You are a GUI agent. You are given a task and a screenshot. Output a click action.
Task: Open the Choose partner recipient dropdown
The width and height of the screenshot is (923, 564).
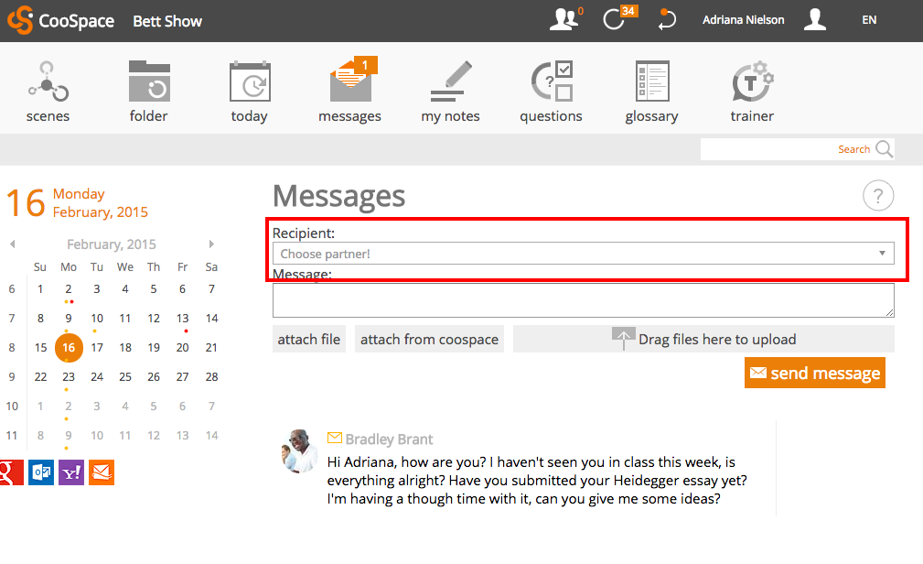click(x=584, y=254)
